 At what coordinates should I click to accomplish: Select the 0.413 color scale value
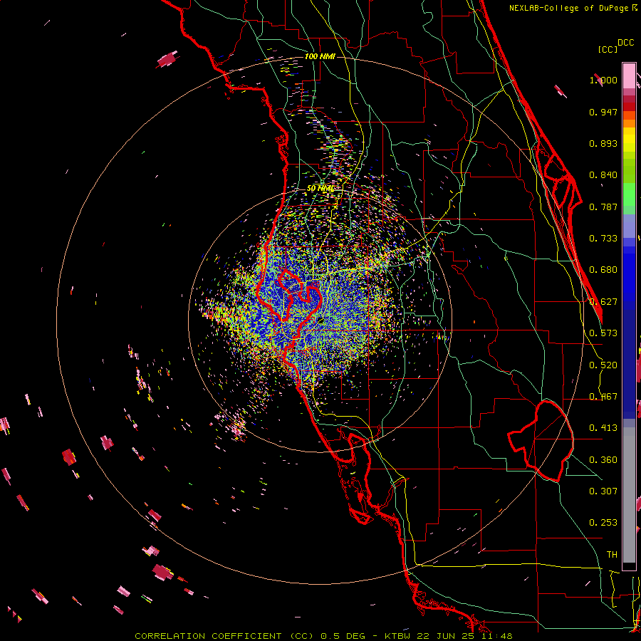coord(603,428)
